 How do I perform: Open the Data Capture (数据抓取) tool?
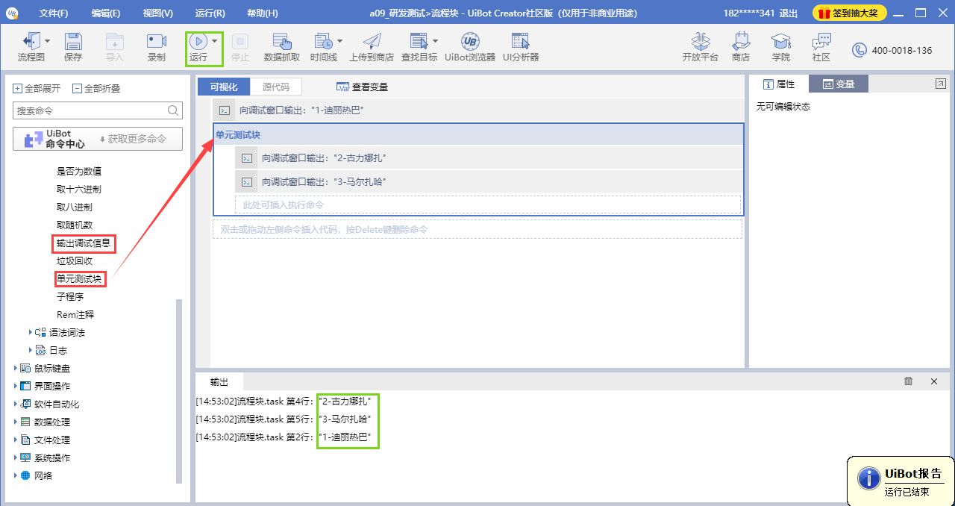pos(282,42)
